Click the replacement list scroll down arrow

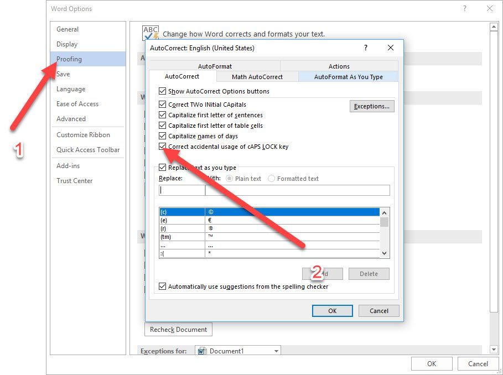tap(385, 253)
